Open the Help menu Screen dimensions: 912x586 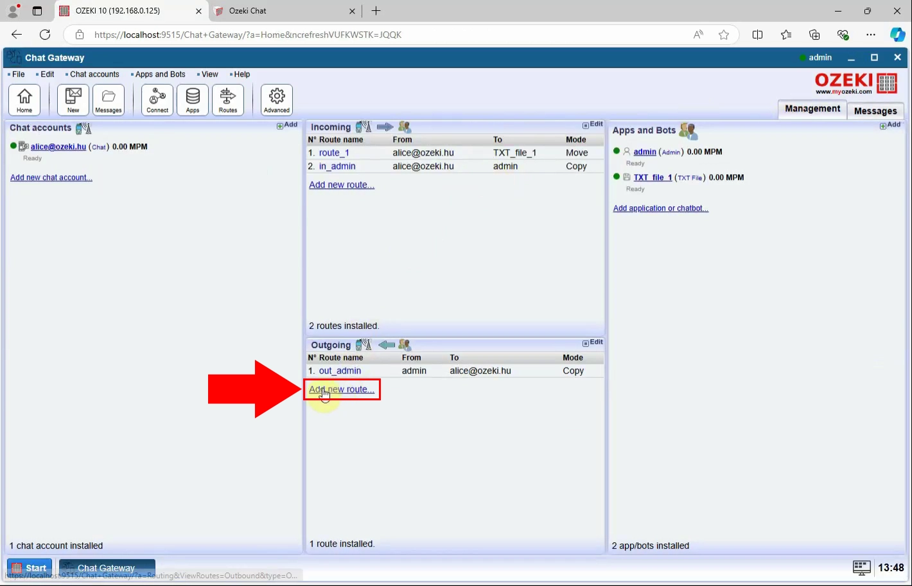coord(241,75)
